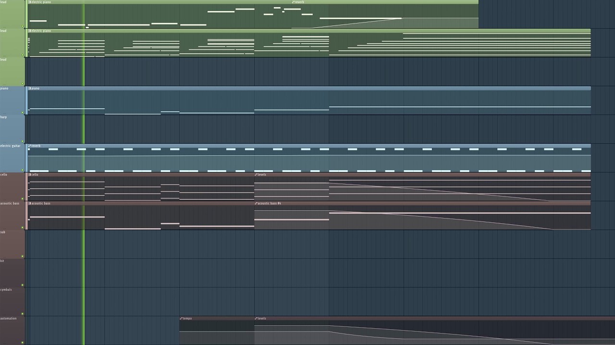The height and width of the screenshot is (345, 615).
Task: Mute the topmost lead track
Action: (x=23, y=26)
